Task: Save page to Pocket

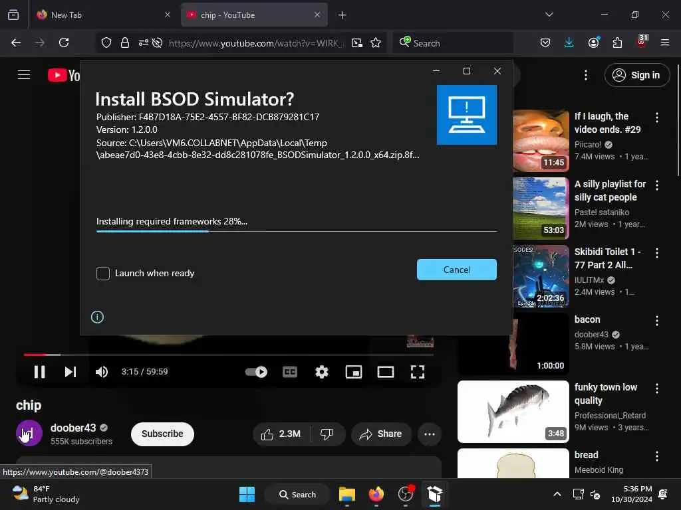Action: 545,42
